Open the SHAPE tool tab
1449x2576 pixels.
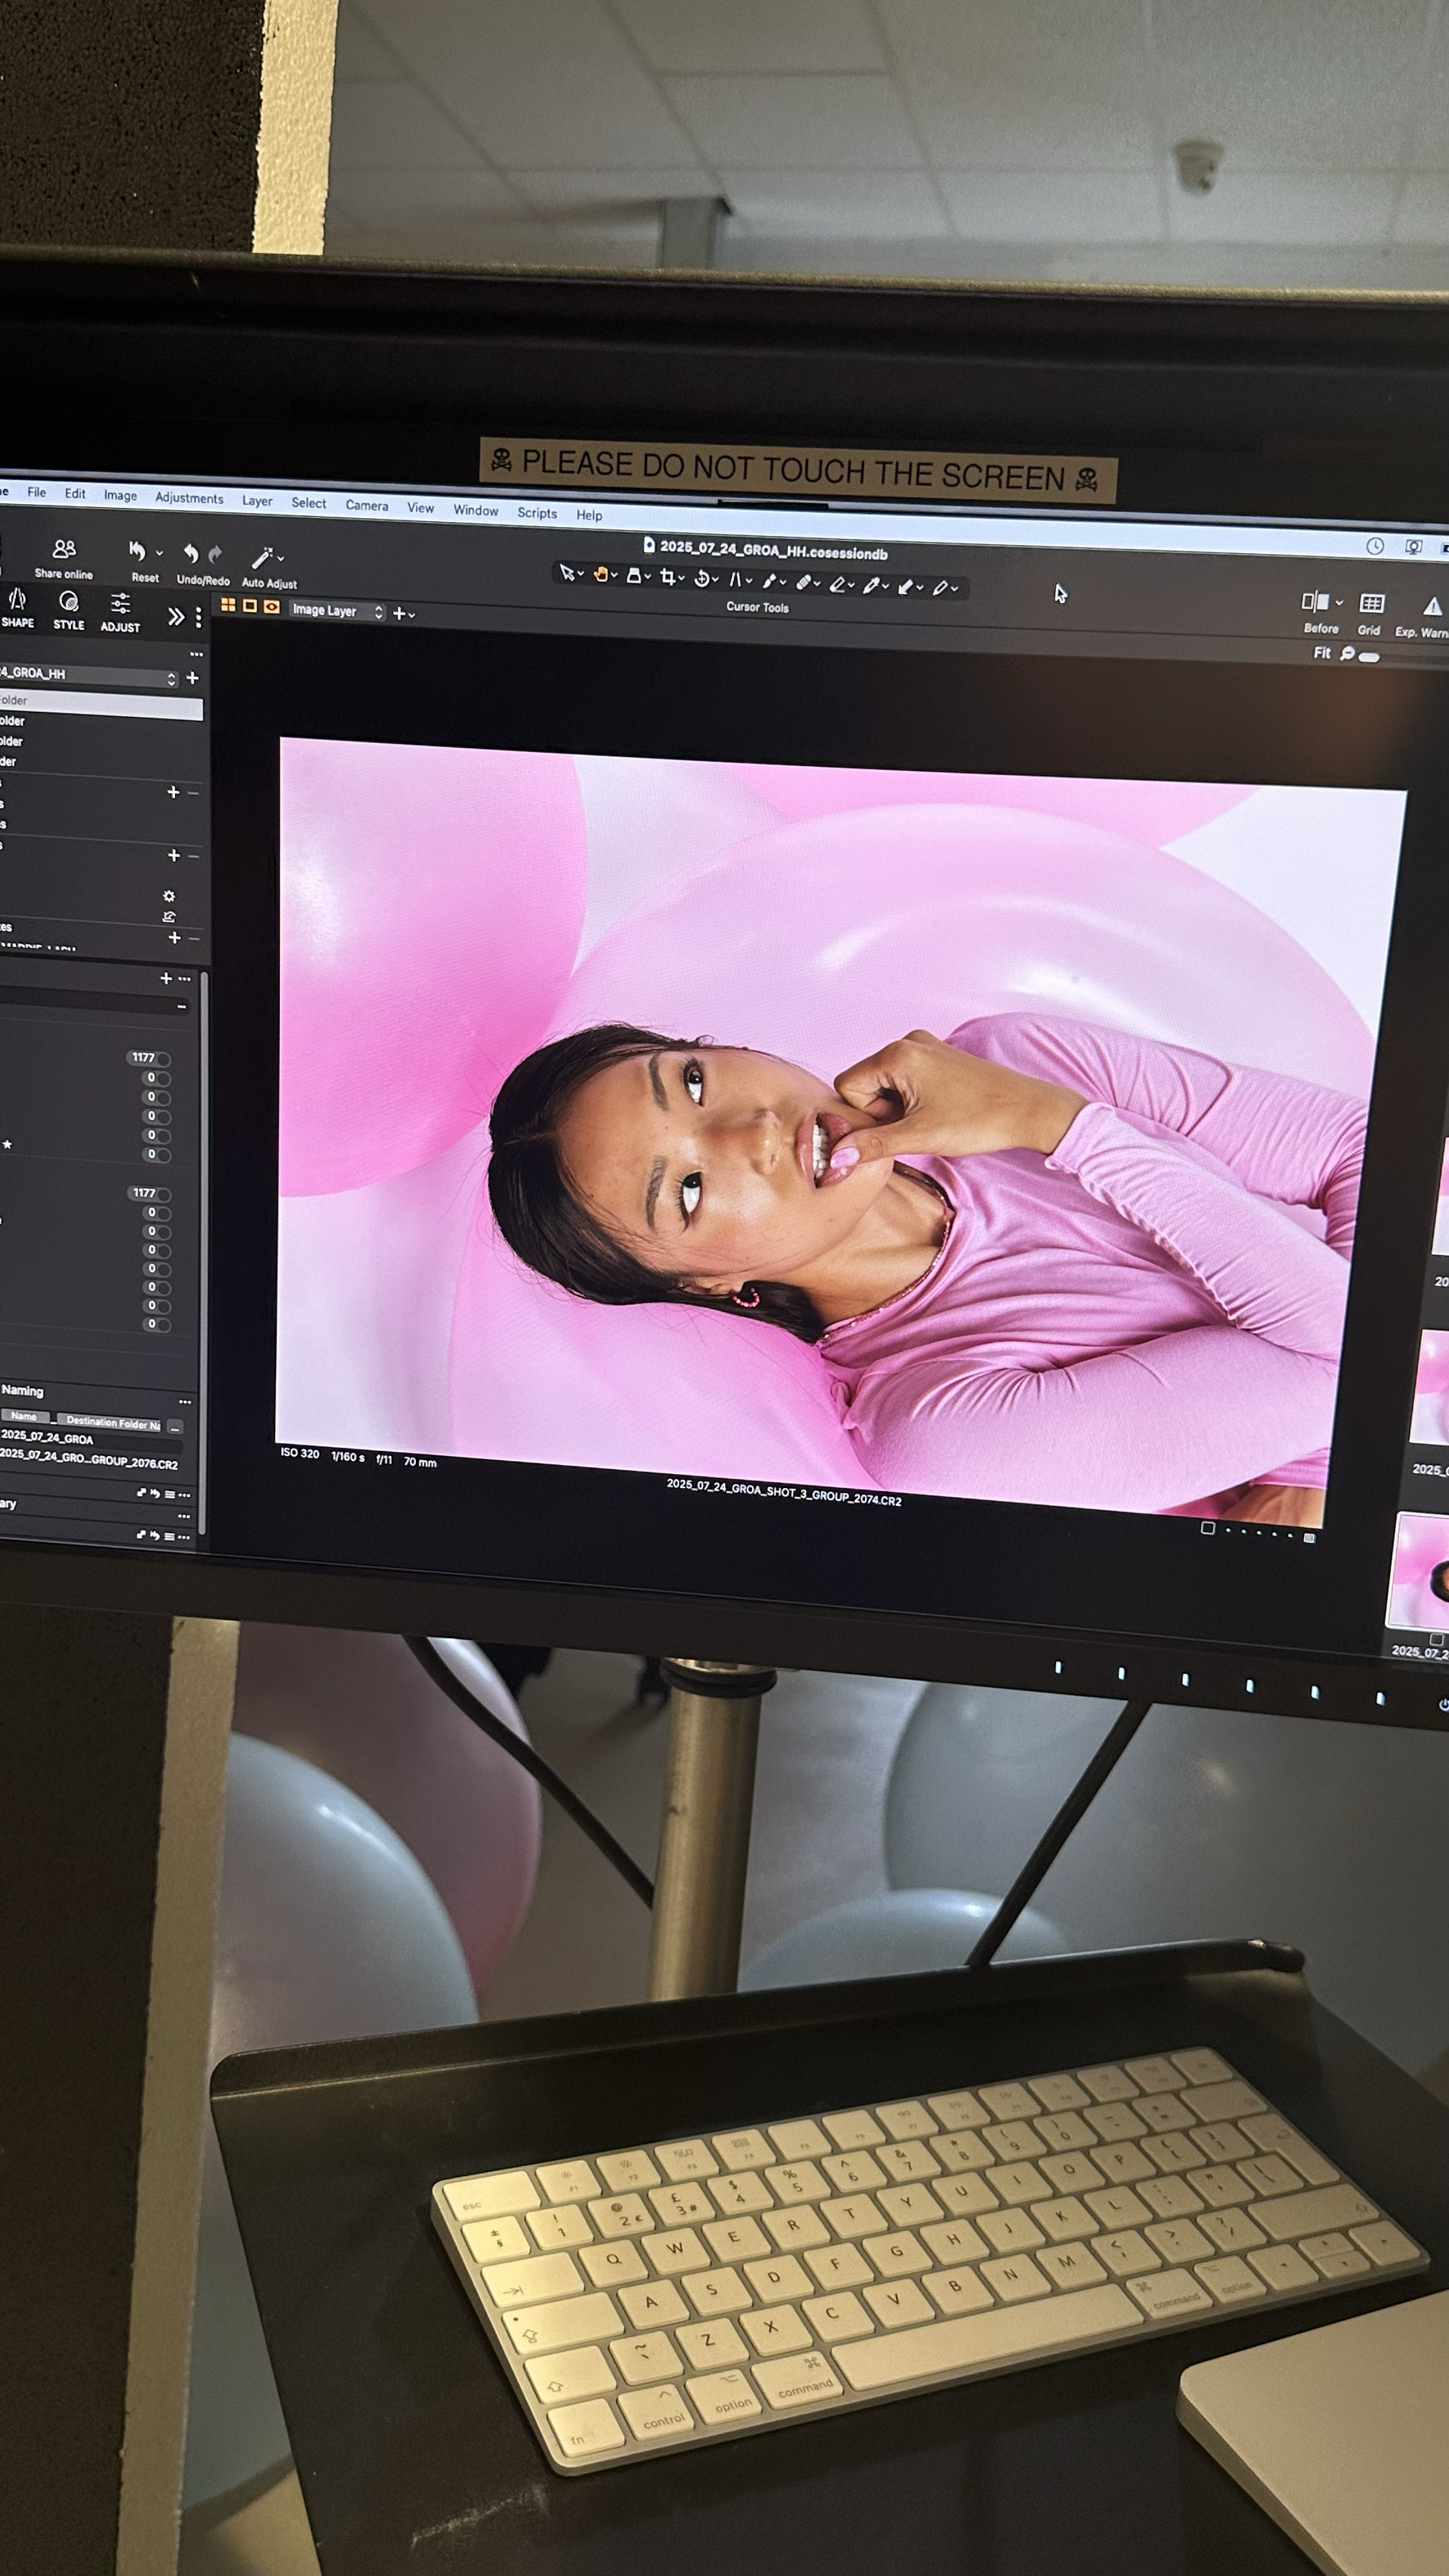(17, 608)
